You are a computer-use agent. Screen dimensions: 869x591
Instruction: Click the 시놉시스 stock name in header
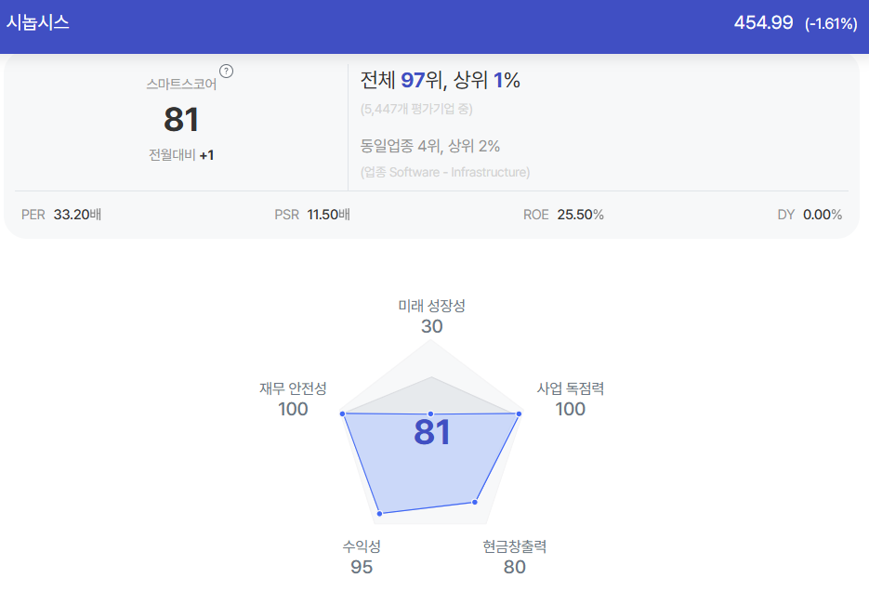pos(38,22)
